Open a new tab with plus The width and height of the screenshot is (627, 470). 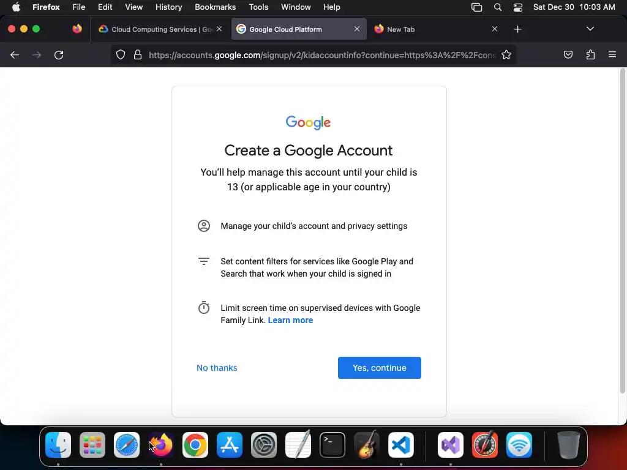pyautogui.click(x=518, y=29)
